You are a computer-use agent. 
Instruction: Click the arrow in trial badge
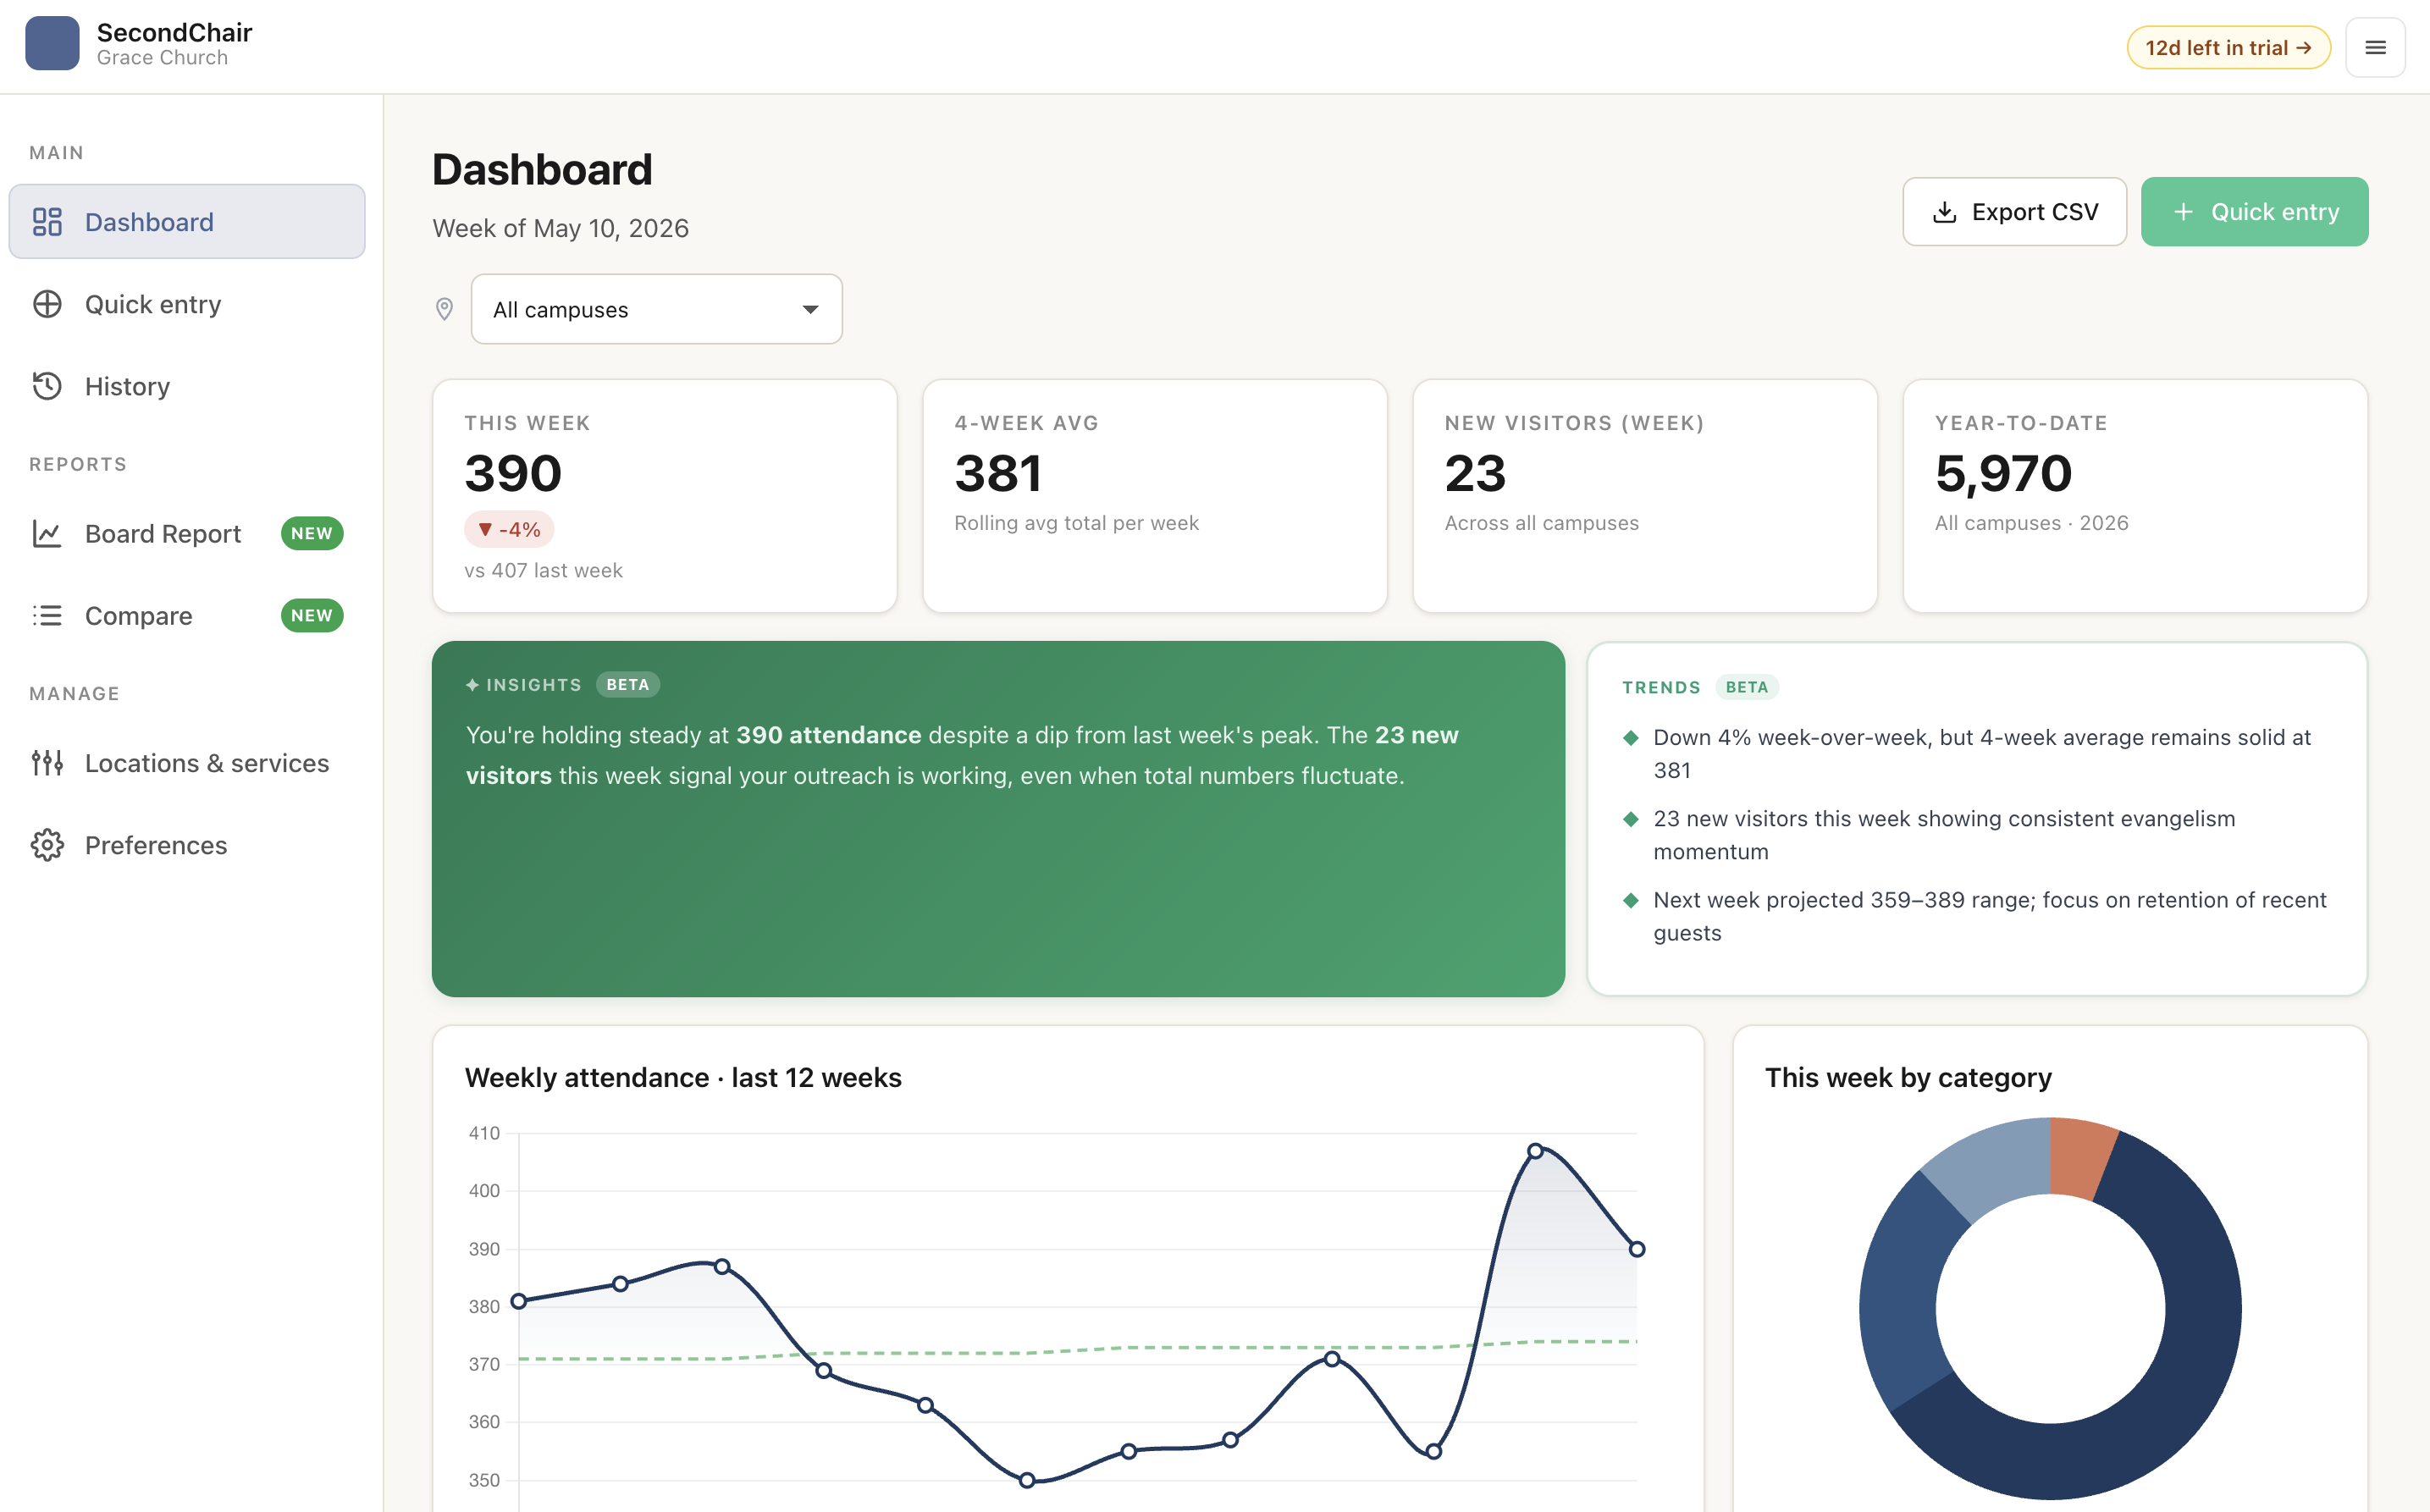(x=2304, y=48)
